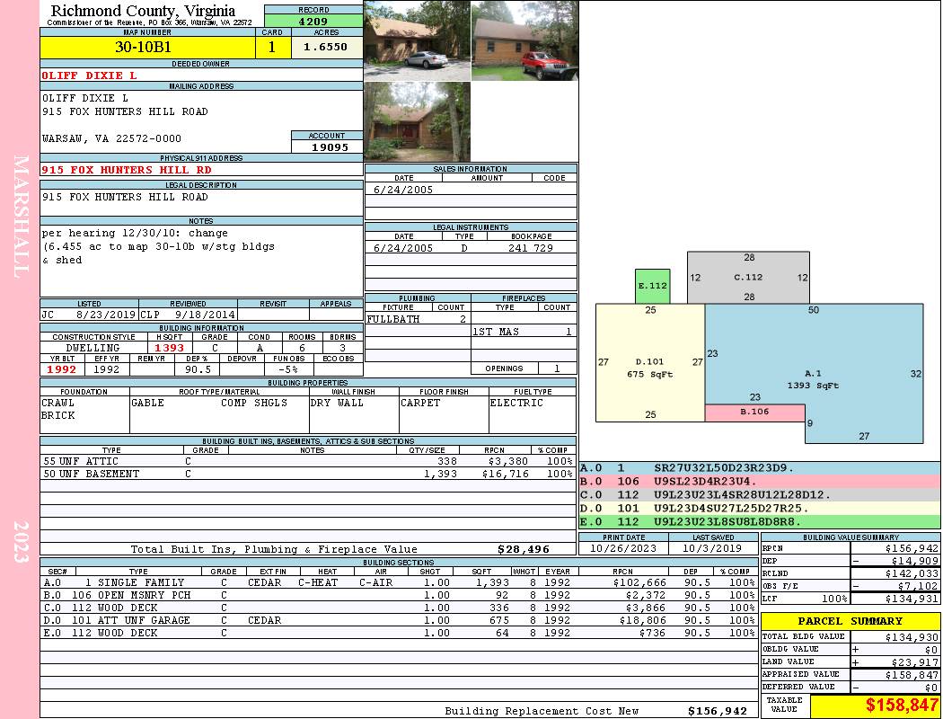Click the red H SQFT value 1393

tap(169, 348)
